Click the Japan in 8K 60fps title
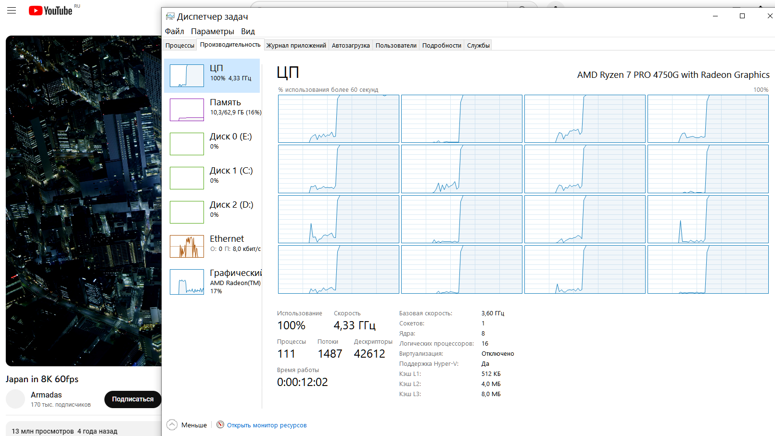 pos(42,379)
